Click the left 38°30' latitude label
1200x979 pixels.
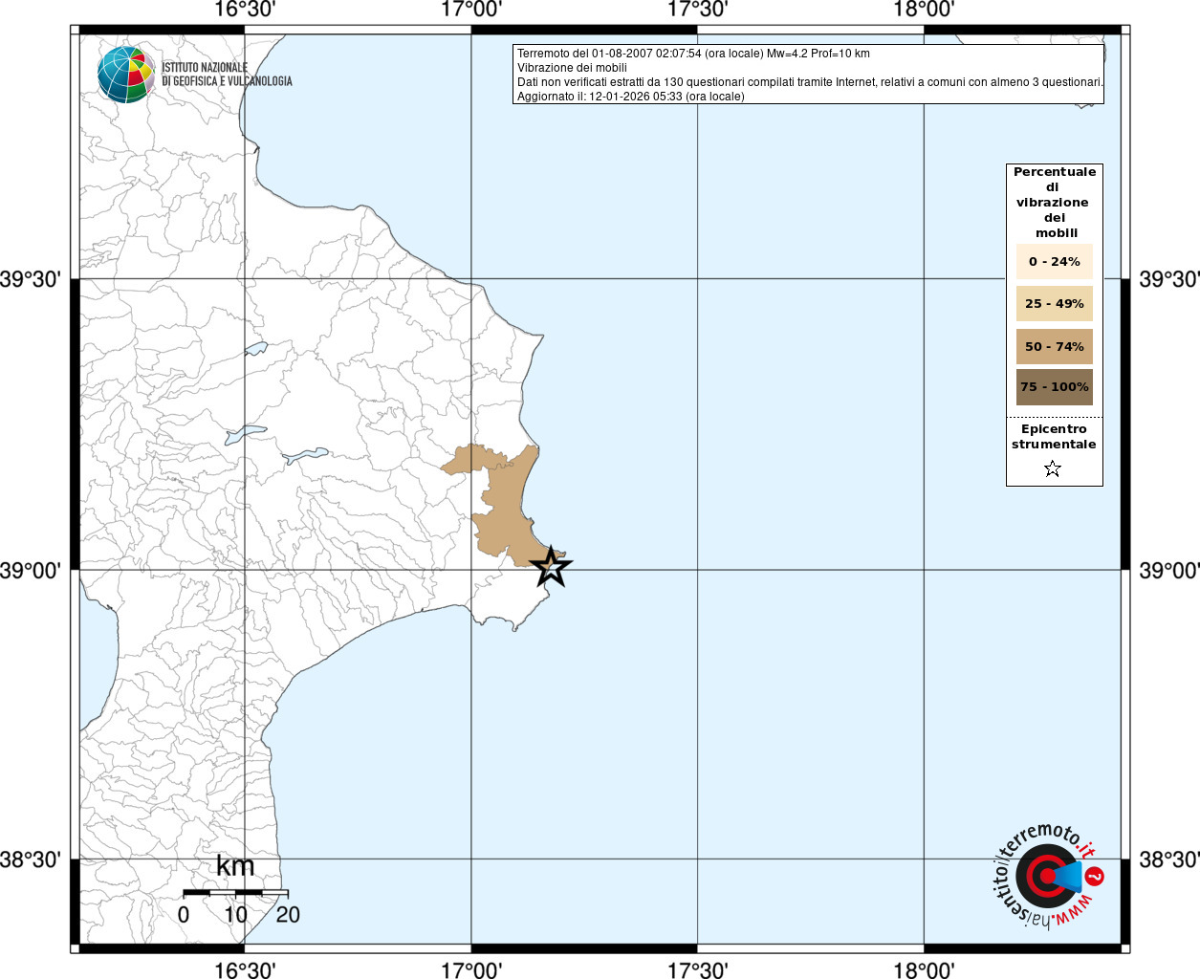(31, 859)
